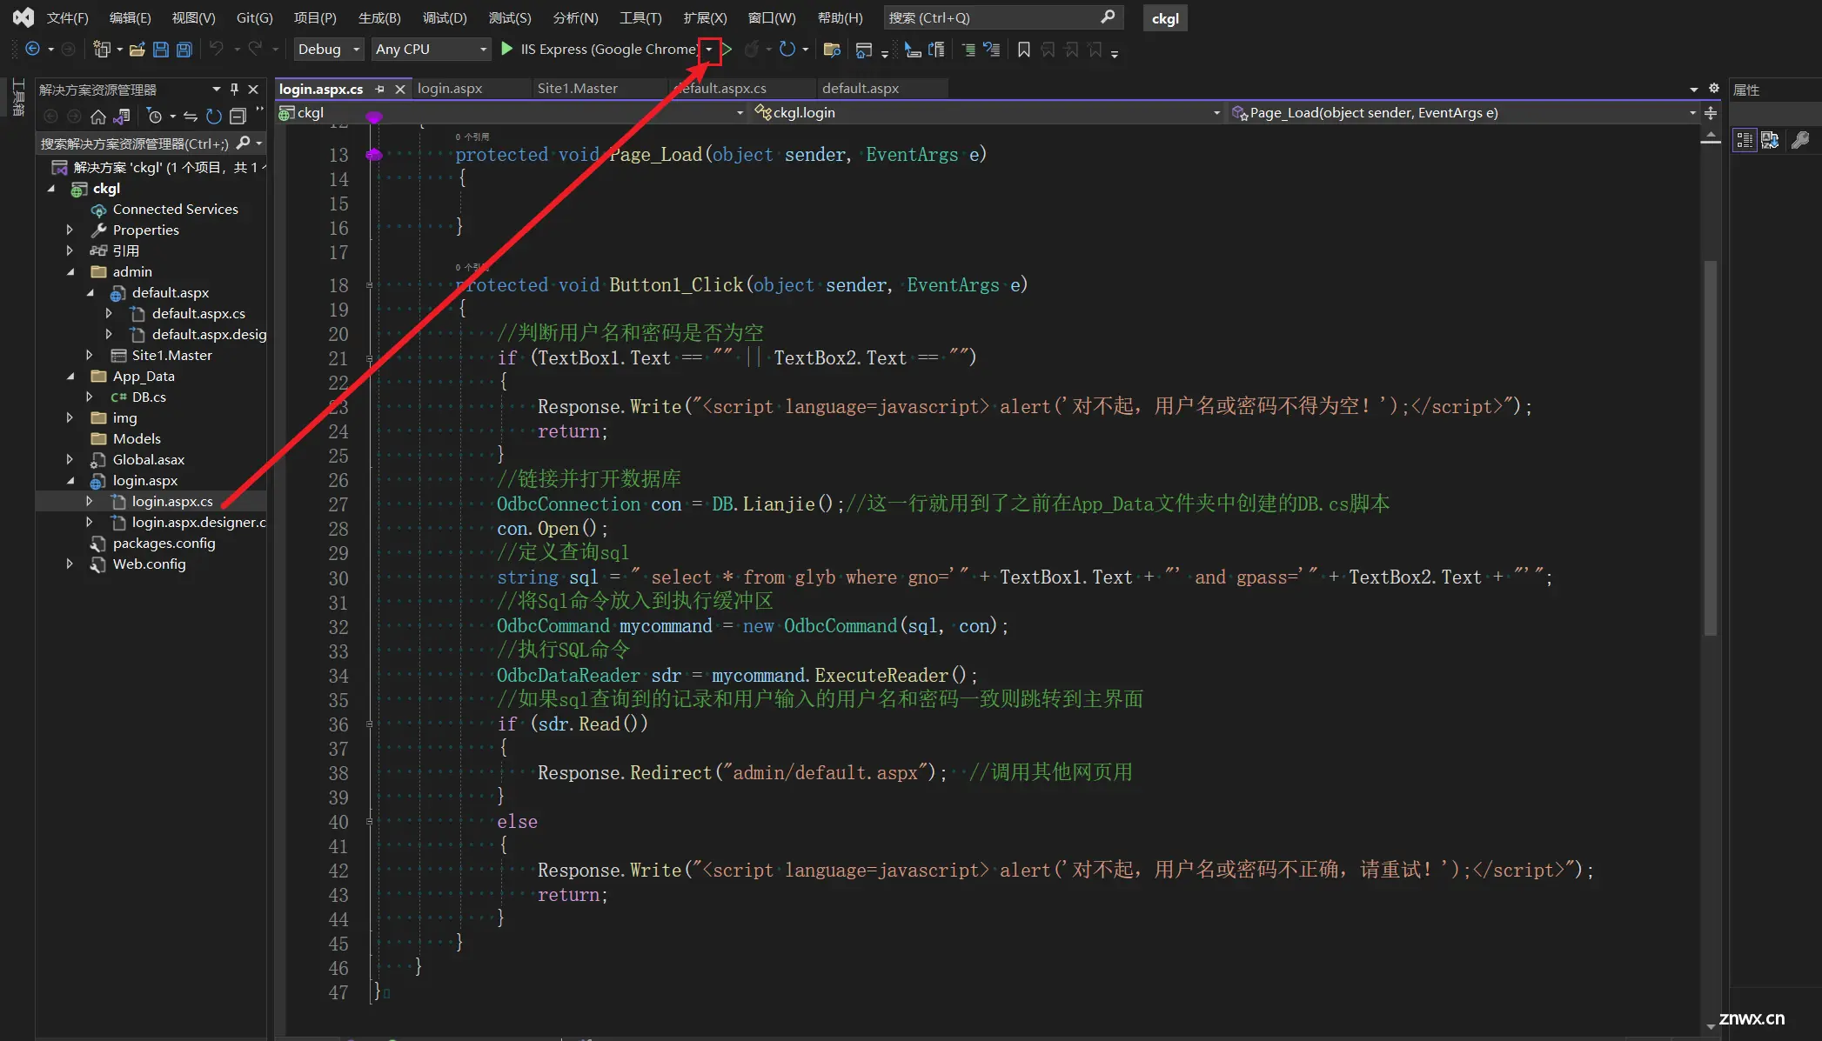
Task: Click the Solution Explorer search magnifier
Action: tap(244, 143)
